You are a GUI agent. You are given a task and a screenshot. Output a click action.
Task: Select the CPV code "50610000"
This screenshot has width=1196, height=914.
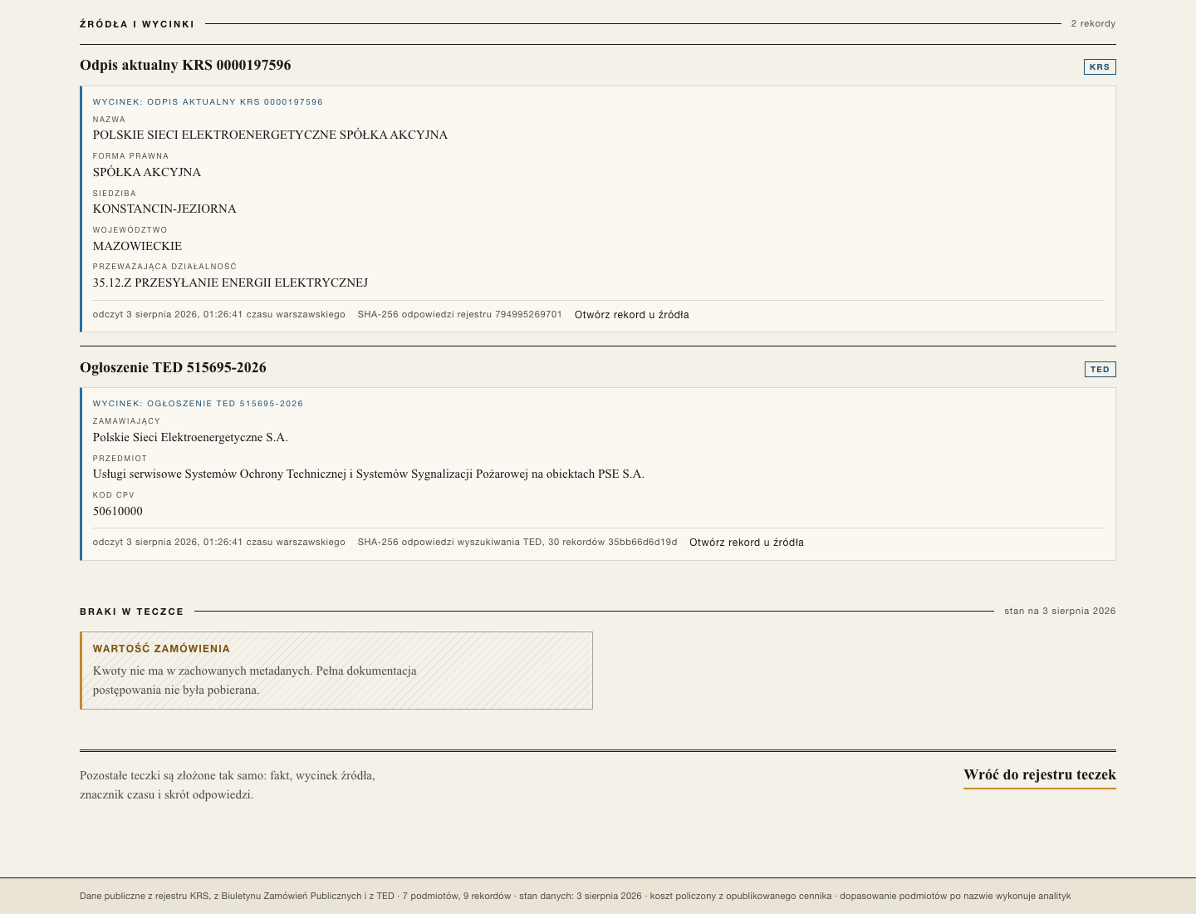click(118, 511)
